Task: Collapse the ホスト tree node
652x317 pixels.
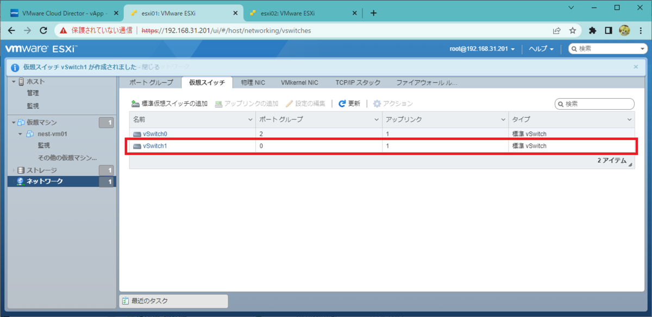Action: point(14,81)
